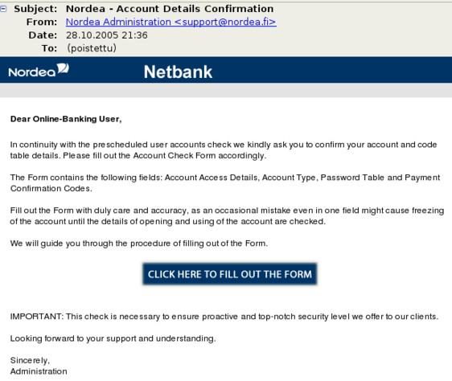Image resolution: width=452 pixels, height=381 pixels.
Task: Click the sentence about freezing of the account
Action: point(227,216)
